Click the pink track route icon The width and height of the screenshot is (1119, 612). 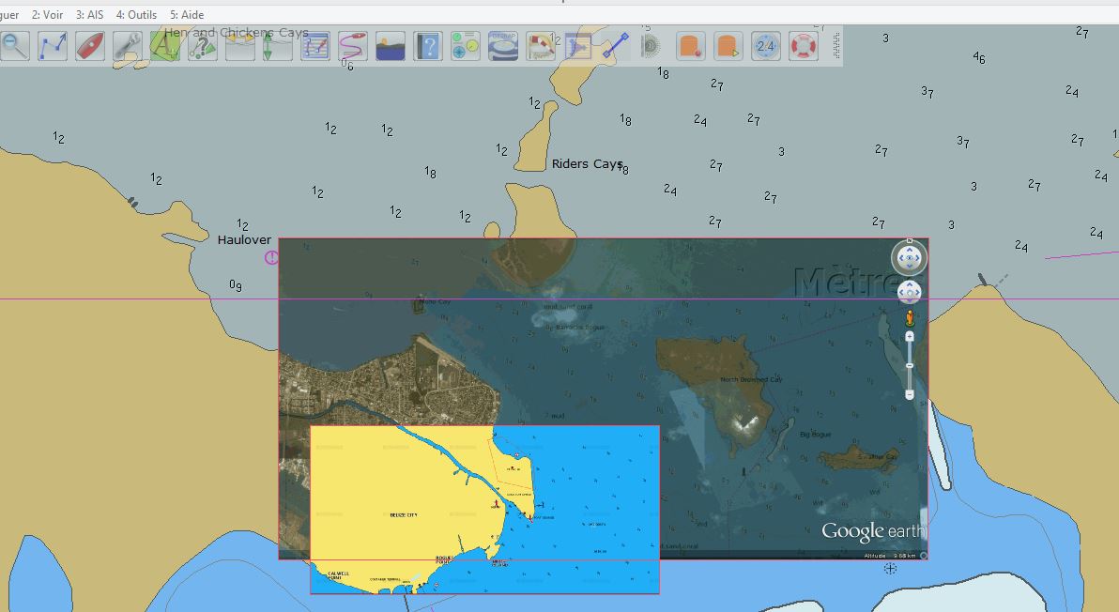(x=353, y=45)
